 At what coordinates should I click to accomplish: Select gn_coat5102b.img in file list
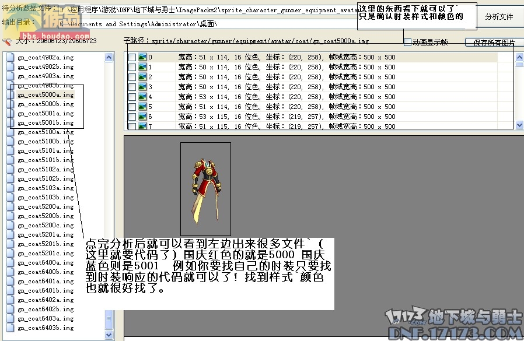pos(46,179)
